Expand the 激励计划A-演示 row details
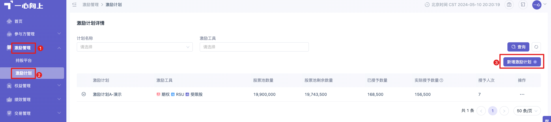Screen dimensions: 551x122 click(x=84, y=94)
